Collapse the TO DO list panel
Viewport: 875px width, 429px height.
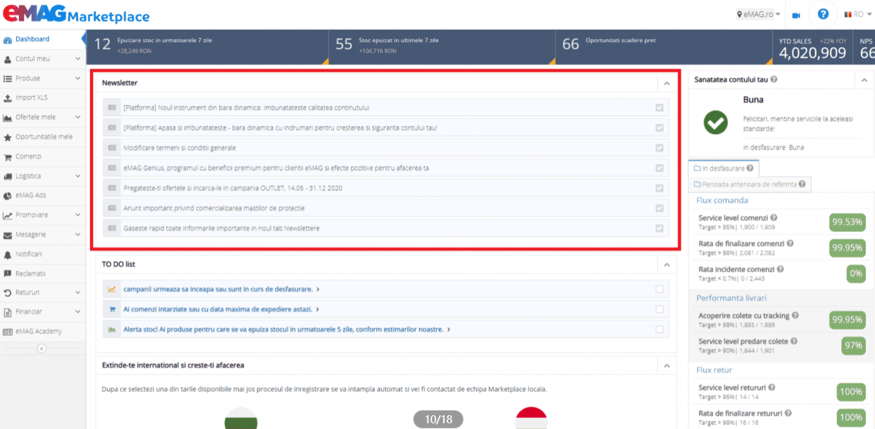667,264
